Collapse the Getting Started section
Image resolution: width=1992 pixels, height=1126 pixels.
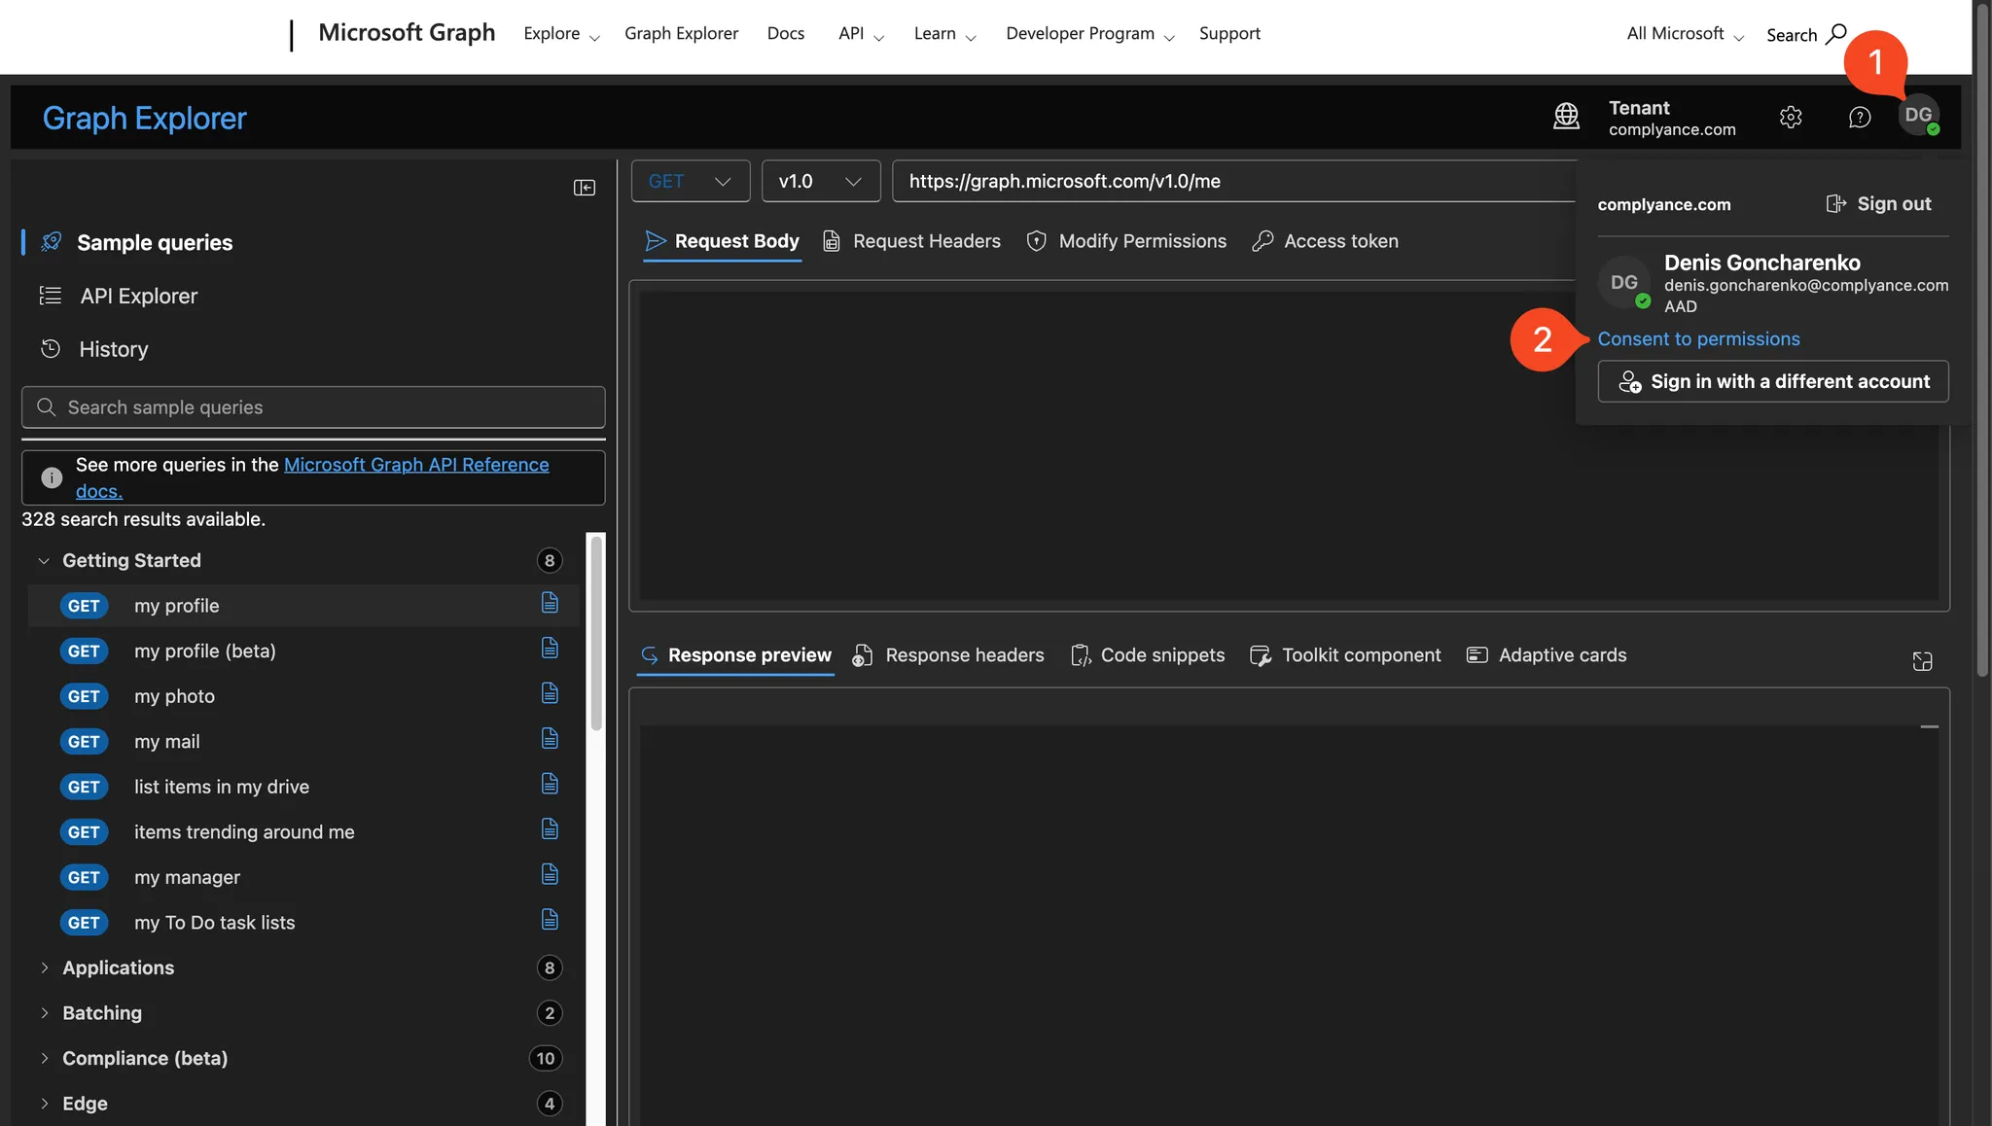43,560
